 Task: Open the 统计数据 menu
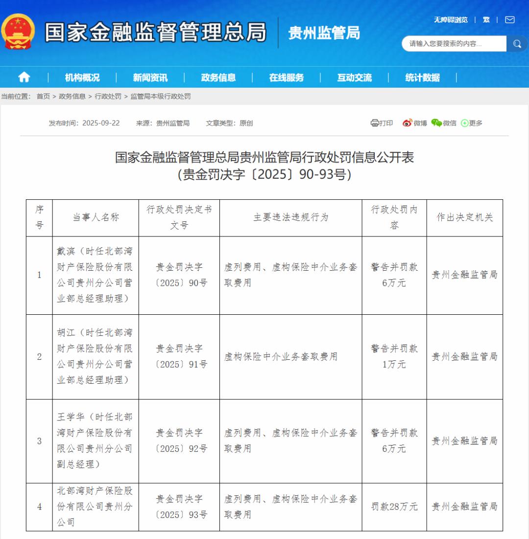click(422, 77)
